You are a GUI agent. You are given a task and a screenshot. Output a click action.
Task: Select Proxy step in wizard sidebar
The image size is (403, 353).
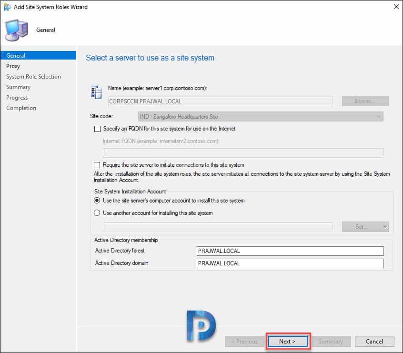pyautogui.click(x=13, y=66)
